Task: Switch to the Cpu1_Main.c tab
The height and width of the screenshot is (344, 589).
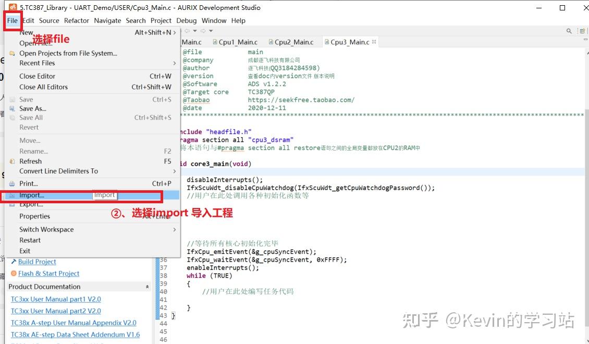Action: tap(240, 42)
